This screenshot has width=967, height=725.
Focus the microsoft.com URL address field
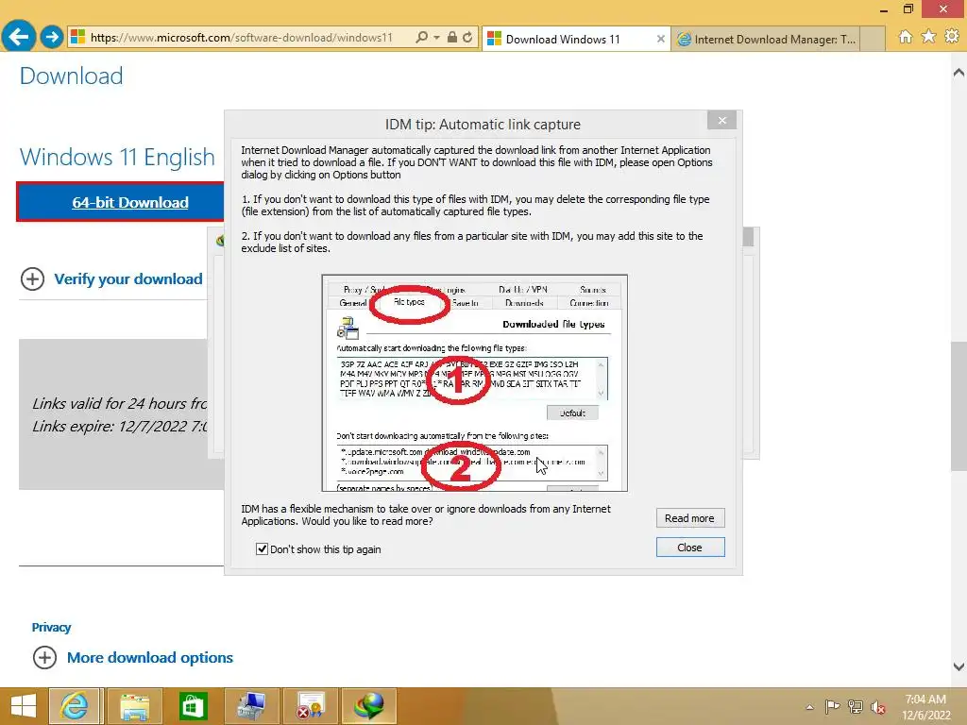tap(241, 38)
